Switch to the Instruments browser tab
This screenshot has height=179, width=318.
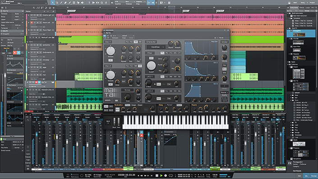pyautogui.click(x=294, y=8)
